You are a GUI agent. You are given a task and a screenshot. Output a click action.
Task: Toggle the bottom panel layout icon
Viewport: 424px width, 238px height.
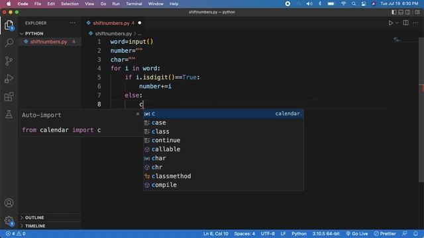(401, 12)
